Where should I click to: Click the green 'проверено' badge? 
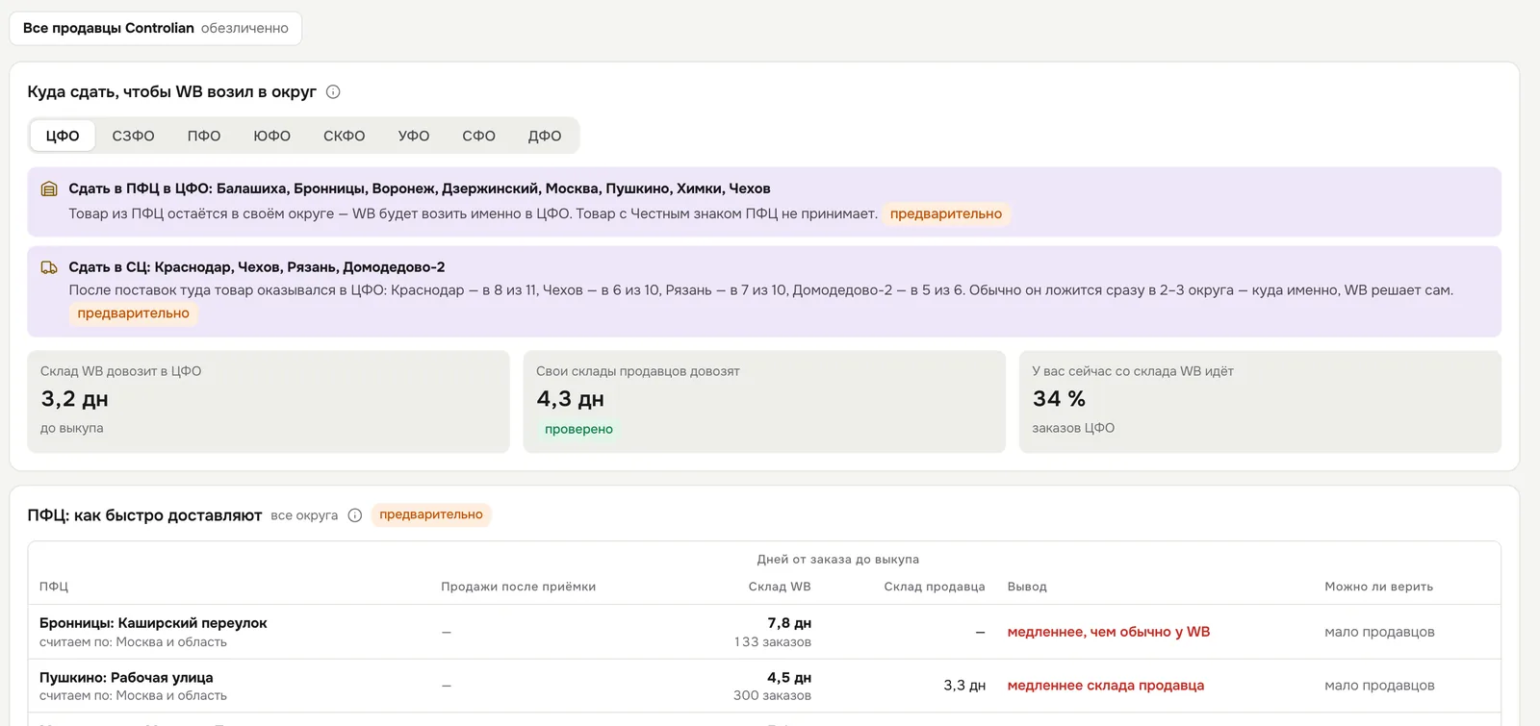pyautogui.click(x=578, y=429)
